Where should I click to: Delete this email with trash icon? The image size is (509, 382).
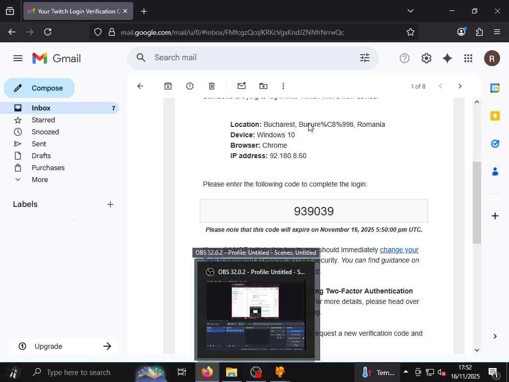[212, 86]
